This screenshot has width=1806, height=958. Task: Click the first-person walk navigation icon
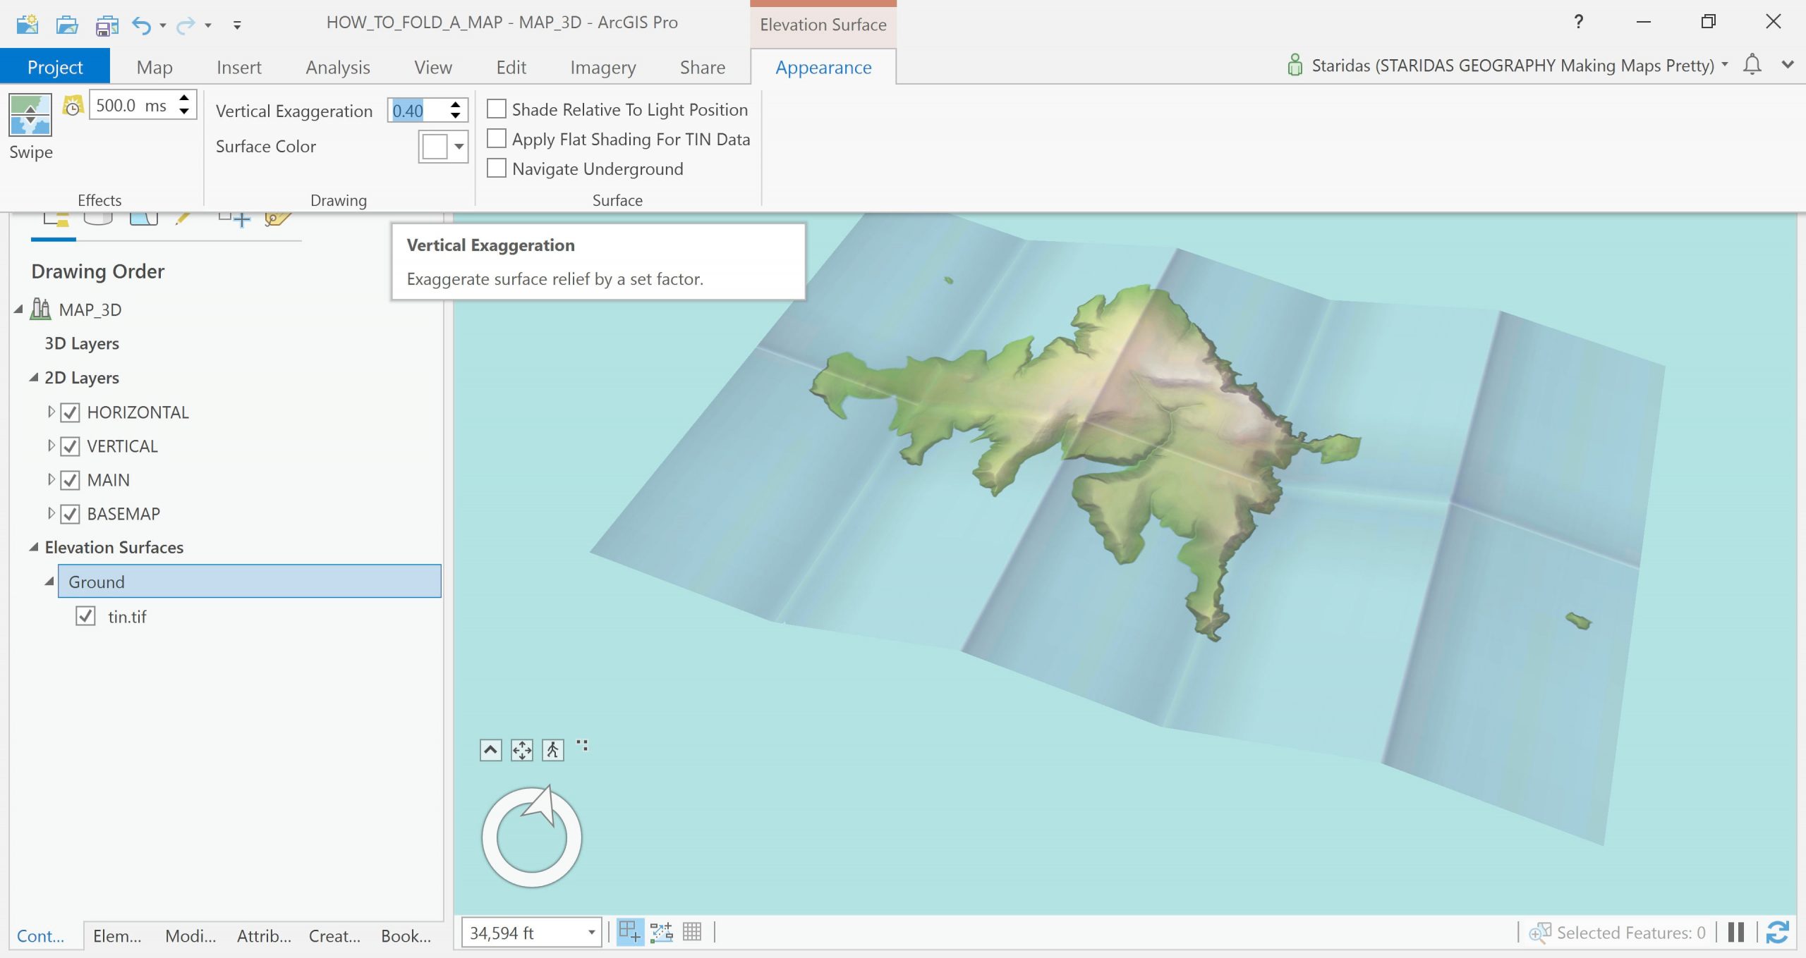552,749
